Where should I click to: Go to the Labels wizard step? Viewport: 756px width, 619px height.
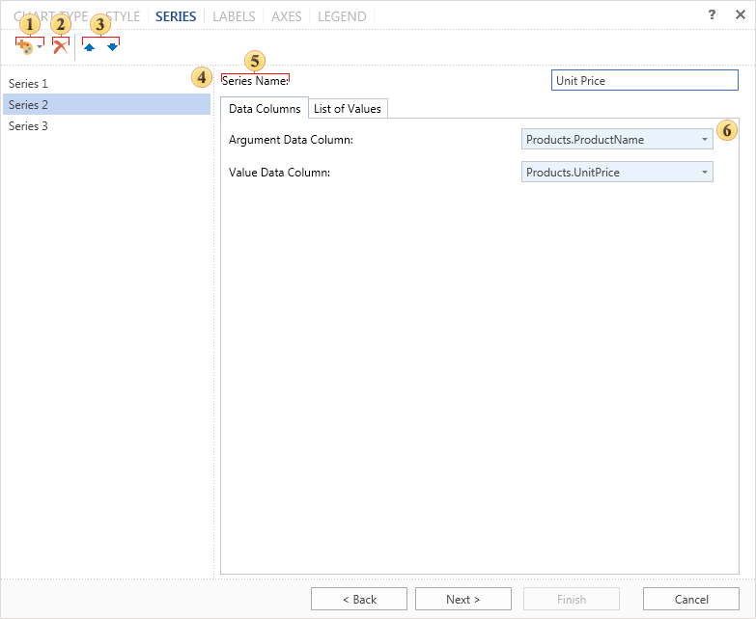coord(234,16)
